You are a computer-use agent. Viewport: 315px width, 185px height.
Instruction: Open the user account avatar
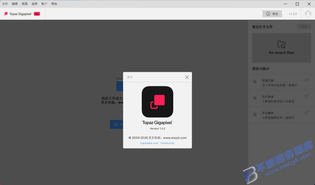click(308, 14)
